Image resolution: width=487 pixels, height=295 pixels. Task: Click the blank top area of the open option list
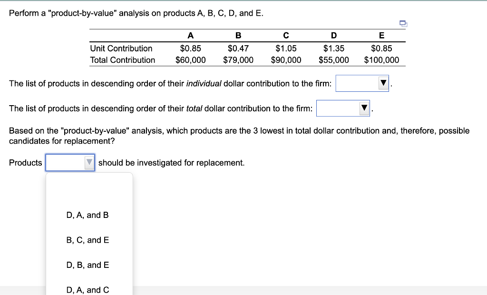(x=88, y=190)
